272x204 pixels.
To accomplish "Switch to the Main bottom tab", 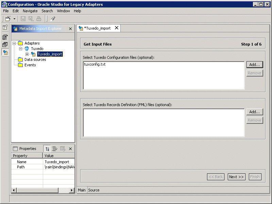I will coord(82,190).
